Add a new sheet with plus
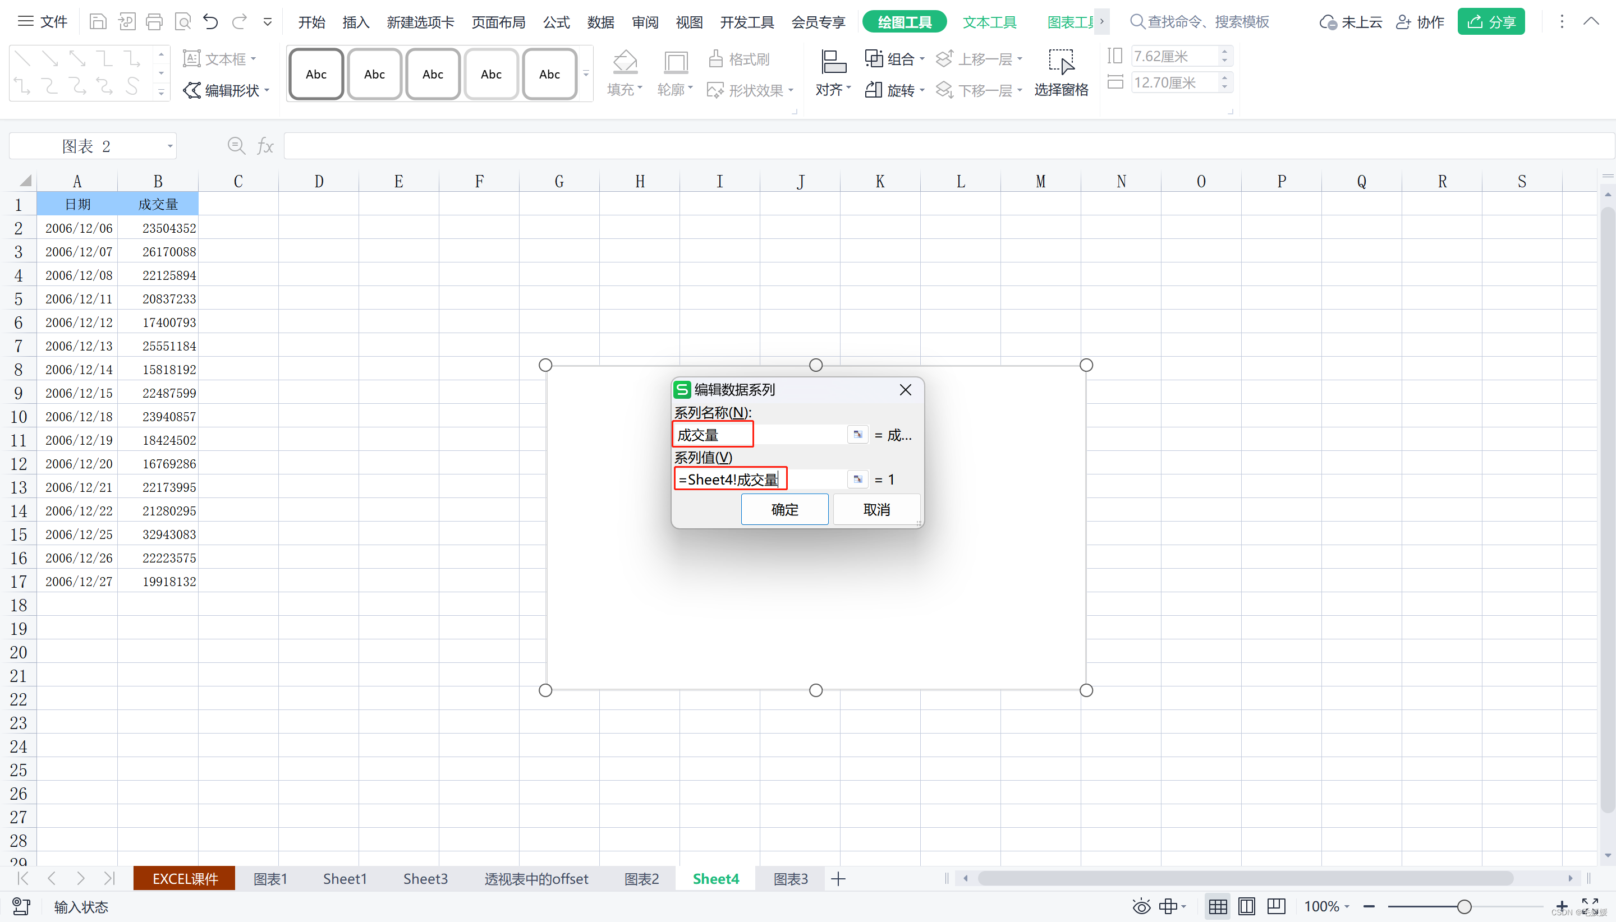 pyautogui.click(x=839, y=878)
